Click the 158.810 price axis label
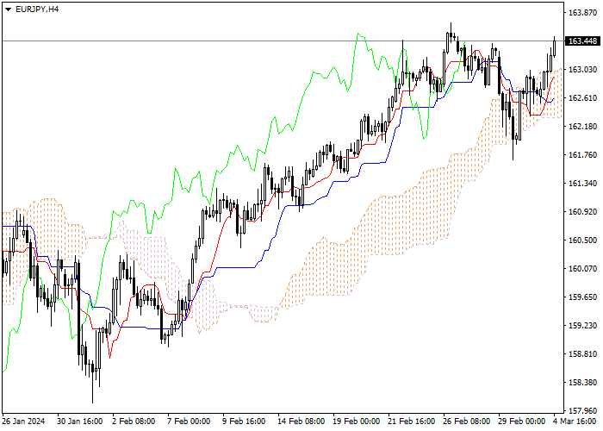Screen dimensions: 603x431 pyautogui.click(x=582, y=354)
